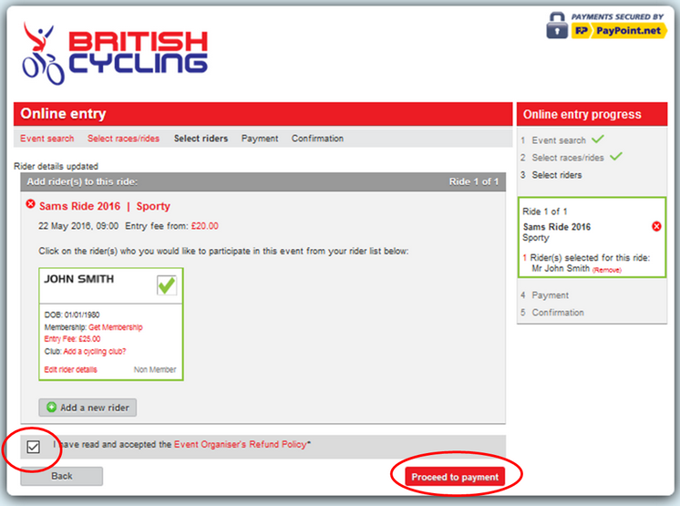Viewport: 680px width, 506px height.
Task: Click the green plus icon on Add rider button
Action: pyautogui.click(x=52, y=408)
